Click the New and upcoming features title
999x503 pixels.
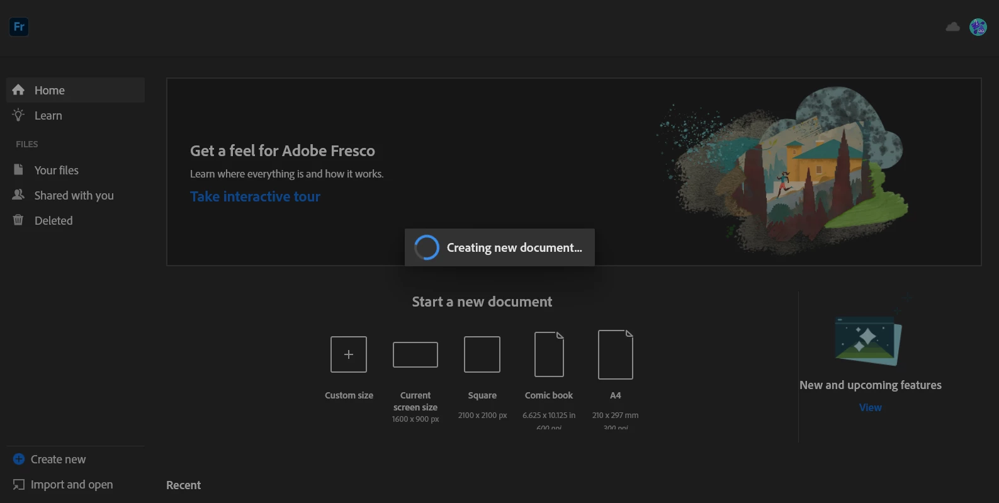[x=871, y=385]
